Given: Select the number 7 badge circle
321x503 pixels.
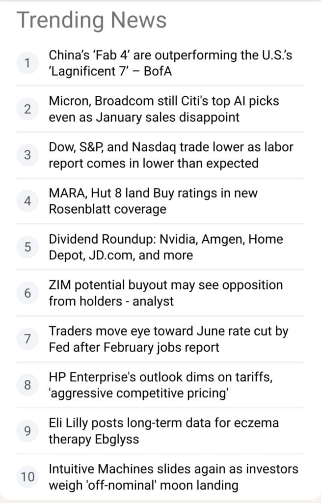Looking at the screenshot, I should (28, 339).
